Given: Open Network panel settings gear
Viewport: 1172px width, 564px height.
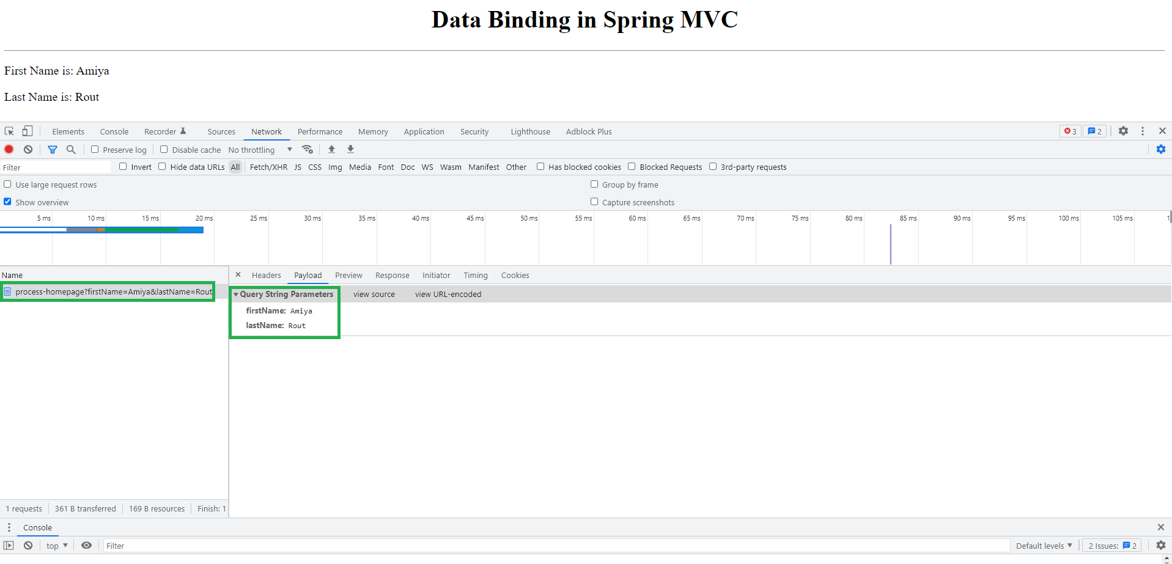Looking at the screenshot, I should click(x=1160, y=149).
